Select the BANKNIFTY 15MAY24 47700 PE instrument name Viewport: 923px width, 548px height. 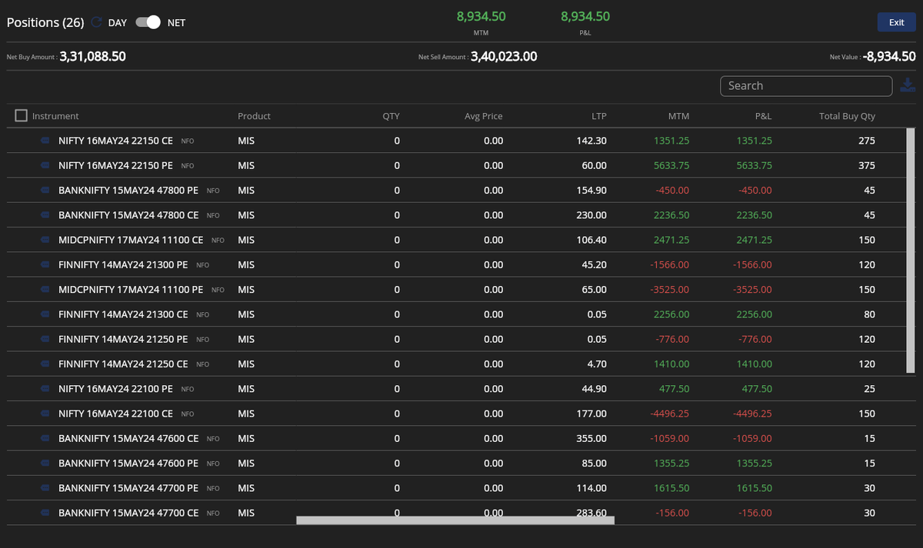point(128,488)
